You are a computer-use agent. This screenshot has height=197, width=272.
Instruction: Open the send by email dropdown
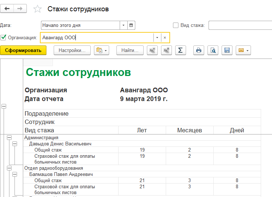coord(243,51)
